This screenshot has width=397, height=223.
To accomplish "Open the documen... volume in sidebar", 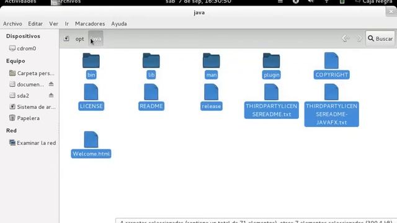I will click(27, 84).
